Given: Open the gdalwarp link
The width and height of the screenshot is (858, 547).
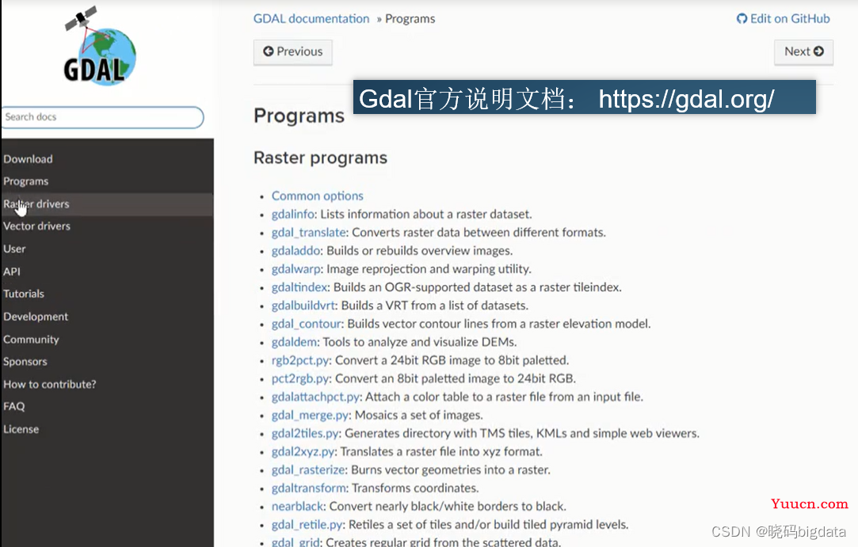Looking at the screenshot, I should coord(296,269).
